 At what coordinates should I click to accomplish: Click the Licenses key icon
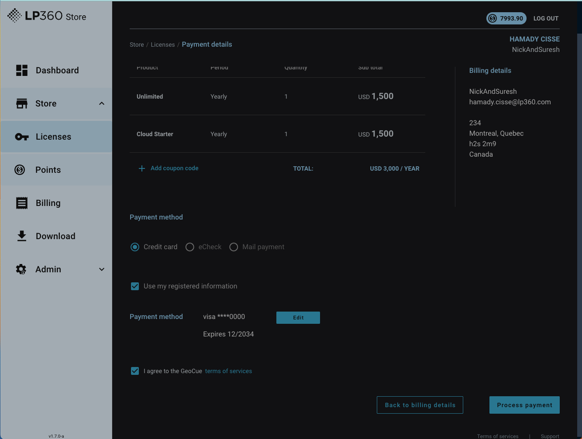tap(22, 137)
